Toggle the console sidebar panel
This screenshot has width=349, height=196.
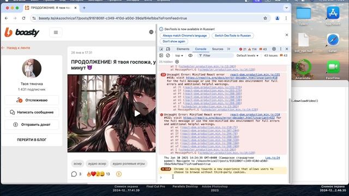coord(161,56)
